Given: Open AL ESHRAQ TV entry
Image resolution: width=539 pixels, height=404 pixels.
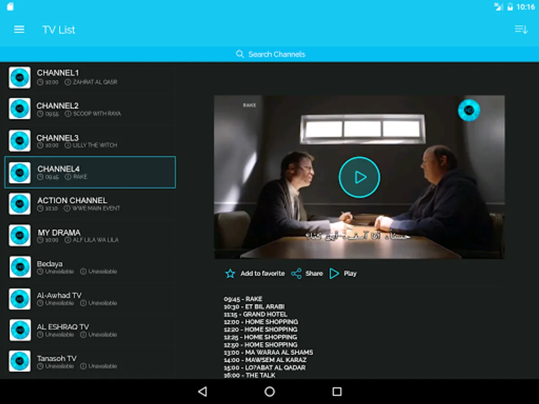Looking at the screenshot, I should coord(90,330).
